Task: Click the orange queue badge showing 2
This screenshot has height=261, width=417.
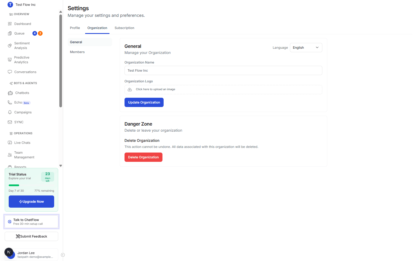Action: [x=40, y=33]
